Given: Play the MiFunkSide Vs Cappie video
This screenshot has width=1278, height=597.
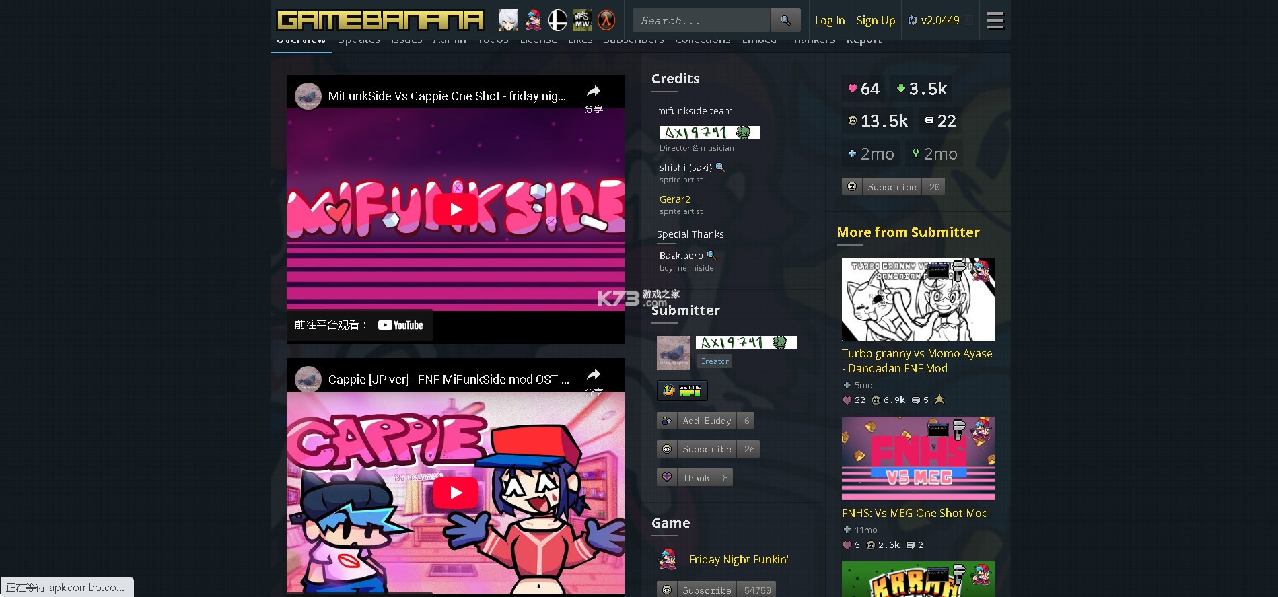Looking at the screenshot, I should (456, 209).
